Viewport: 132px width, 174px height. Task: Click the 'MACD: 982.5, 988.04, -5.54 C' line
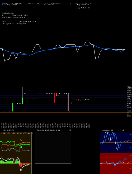click(14, 17)
